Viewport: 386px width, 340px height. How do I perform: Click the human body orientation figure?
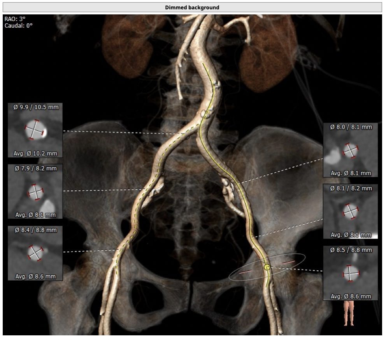tap(347, 314)
